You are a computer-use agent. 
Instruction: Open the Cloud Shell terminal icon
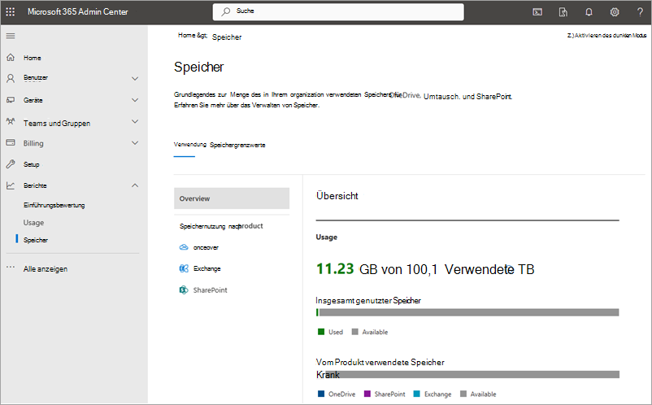pyautogui.click(x=537, y=12)
